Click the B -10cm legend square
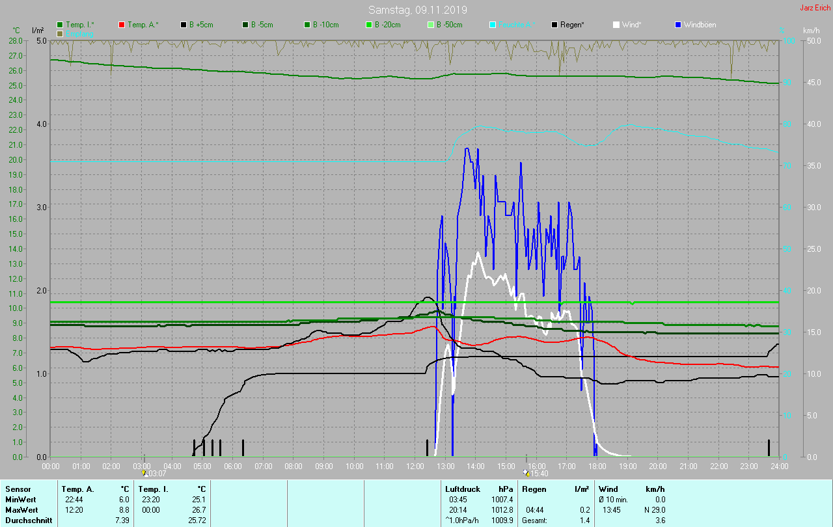833x527 pixels. pos(307,25)
